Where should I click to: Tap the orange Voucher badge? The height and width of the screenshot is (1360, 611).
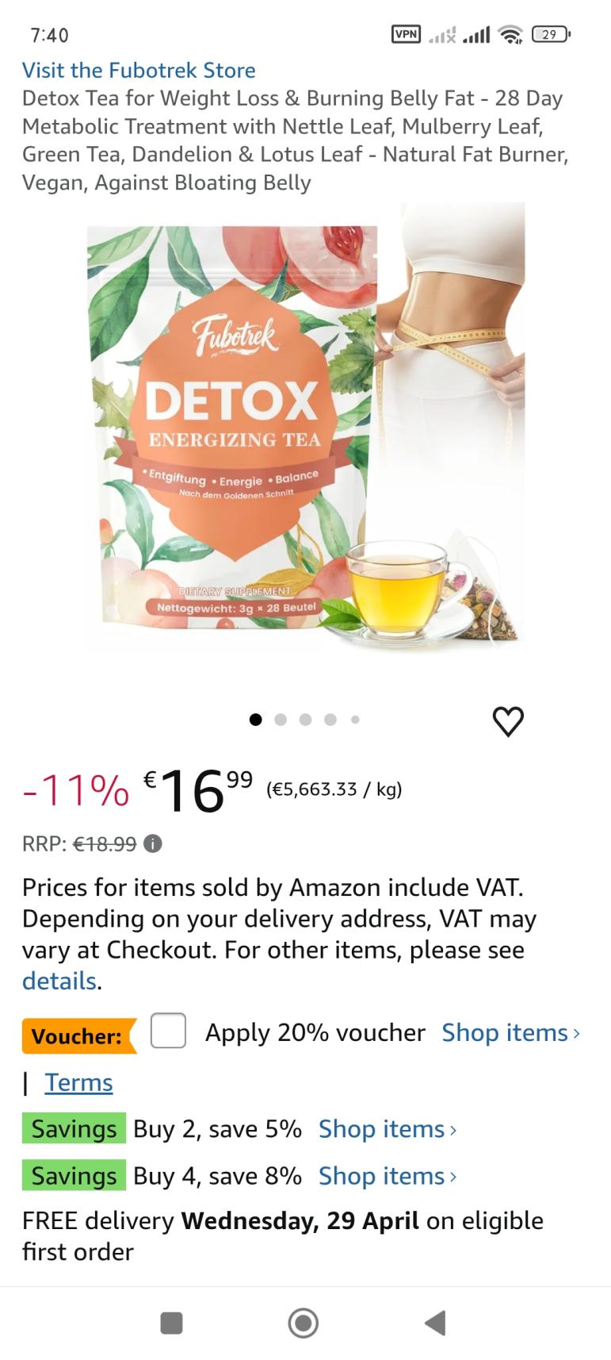click(x=79, y=1035)
